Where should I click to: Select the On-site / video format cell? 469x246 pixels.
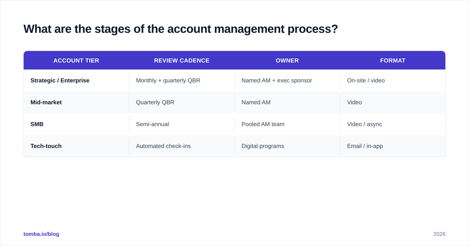pyautogui.click(x=393, y=80)
